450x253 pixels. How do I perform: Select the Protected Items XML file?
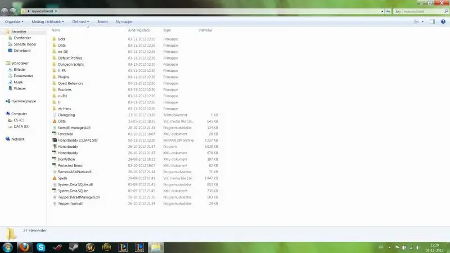click(x=70, y=165)
